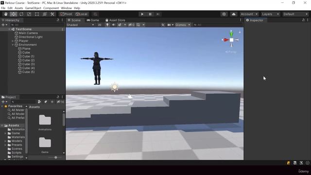This screenshot has height=175, width=311.
Task: Open scene component editor tools
Action: tap(163, 25)
